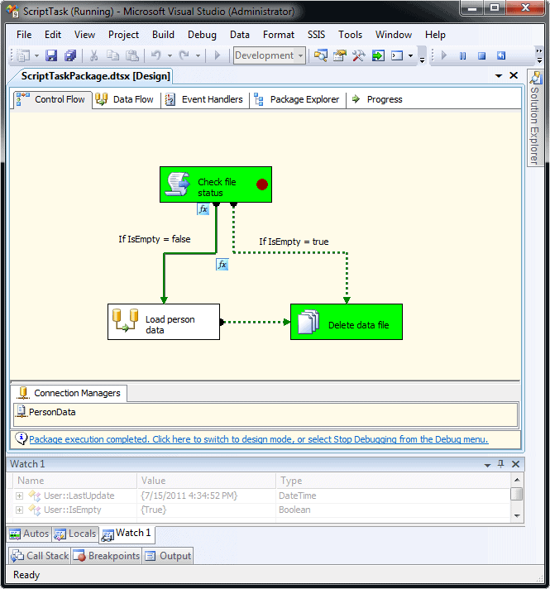The height and width of the screenshot is (589, 550).
Task: Click the command window toolbar icon
Action: pos(397,55)
